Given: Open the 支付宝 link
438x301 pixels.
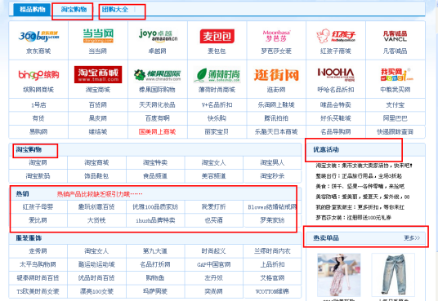Looking at the screenshot, I should (396, 105).
